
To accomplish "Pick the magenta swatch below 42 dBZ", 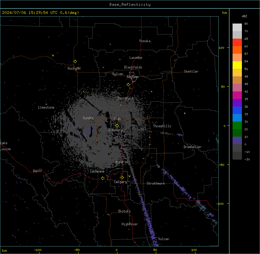I will coord(237,95).
